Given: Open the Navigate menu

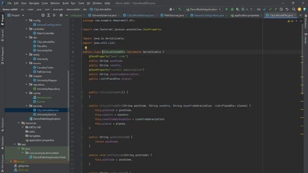Looking at the screenshot, I should [34, 3].
